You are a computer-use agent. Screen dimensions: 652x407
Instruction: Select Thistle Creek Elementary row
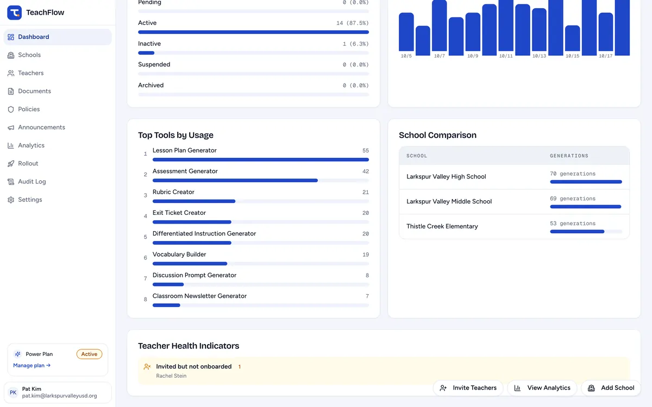coord(514,226)
